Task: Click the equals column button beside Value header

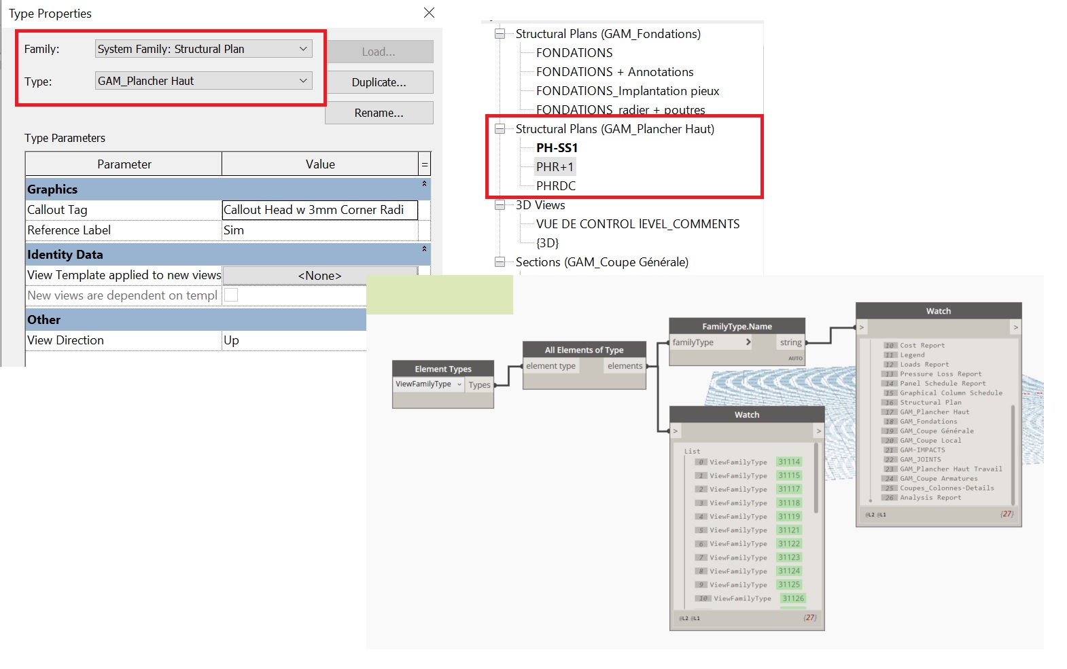Action: 425,164
